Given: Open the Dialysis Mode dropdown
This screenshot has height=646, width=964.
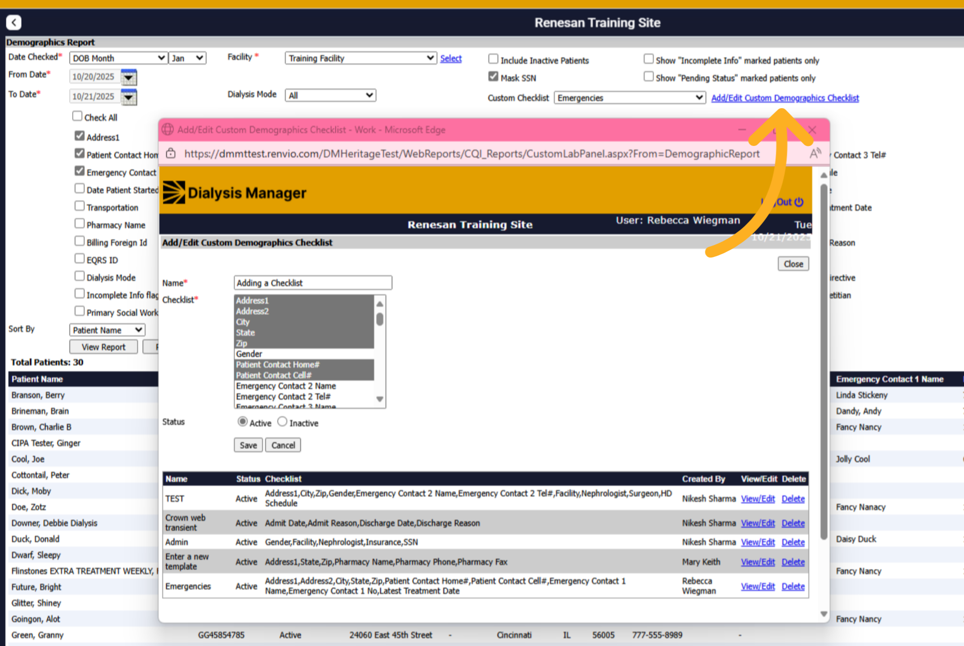Looking at the screenshot, I should [x=330, y=95].
